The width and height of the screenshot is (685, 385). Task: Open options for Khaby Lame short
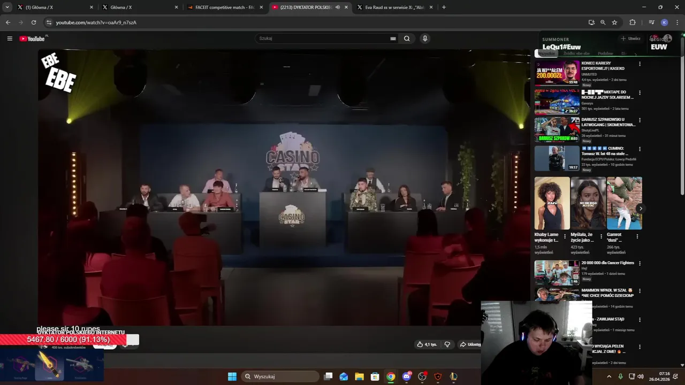[x=565, y=236]
